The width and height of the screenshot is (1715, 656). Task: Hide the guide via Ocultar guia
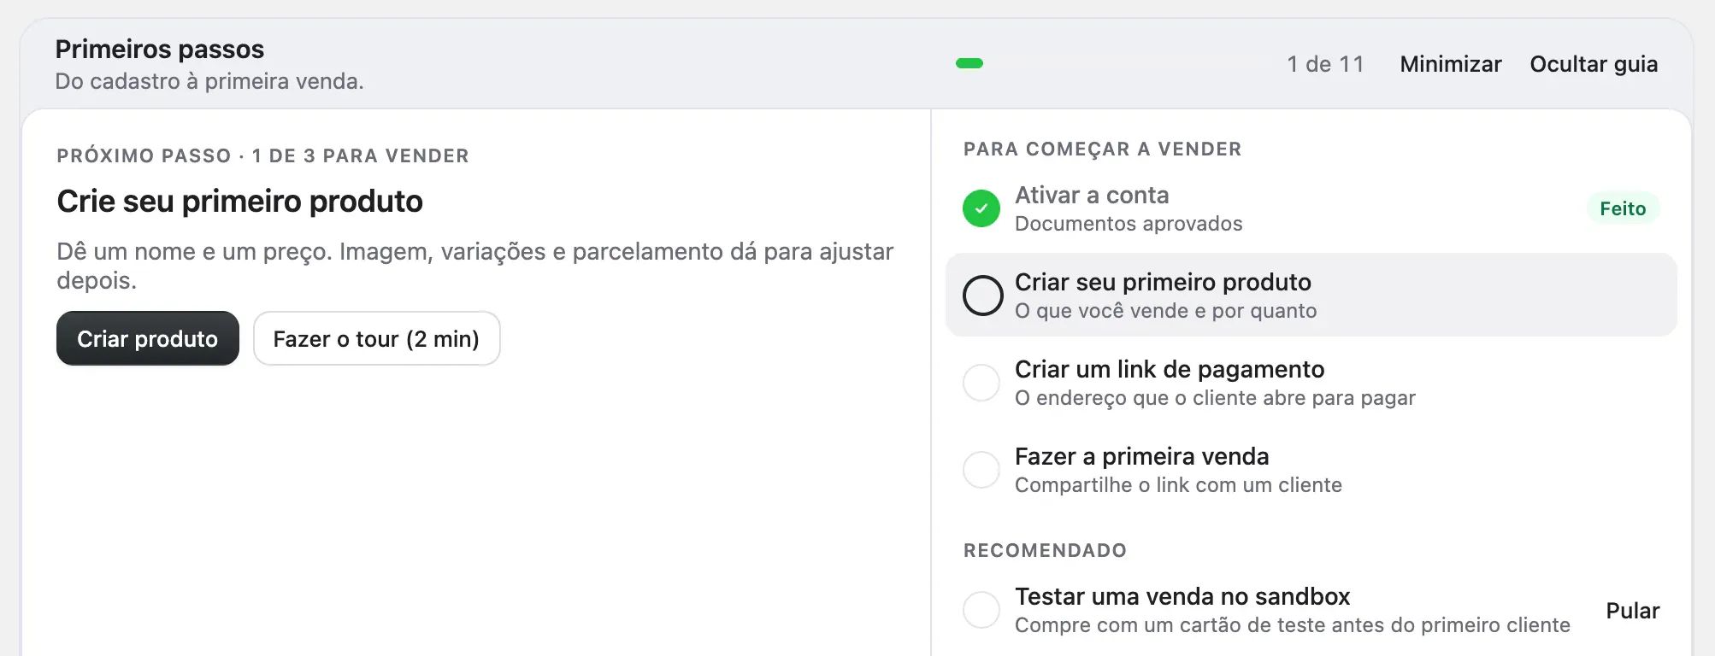click(x=1594, y=64)
